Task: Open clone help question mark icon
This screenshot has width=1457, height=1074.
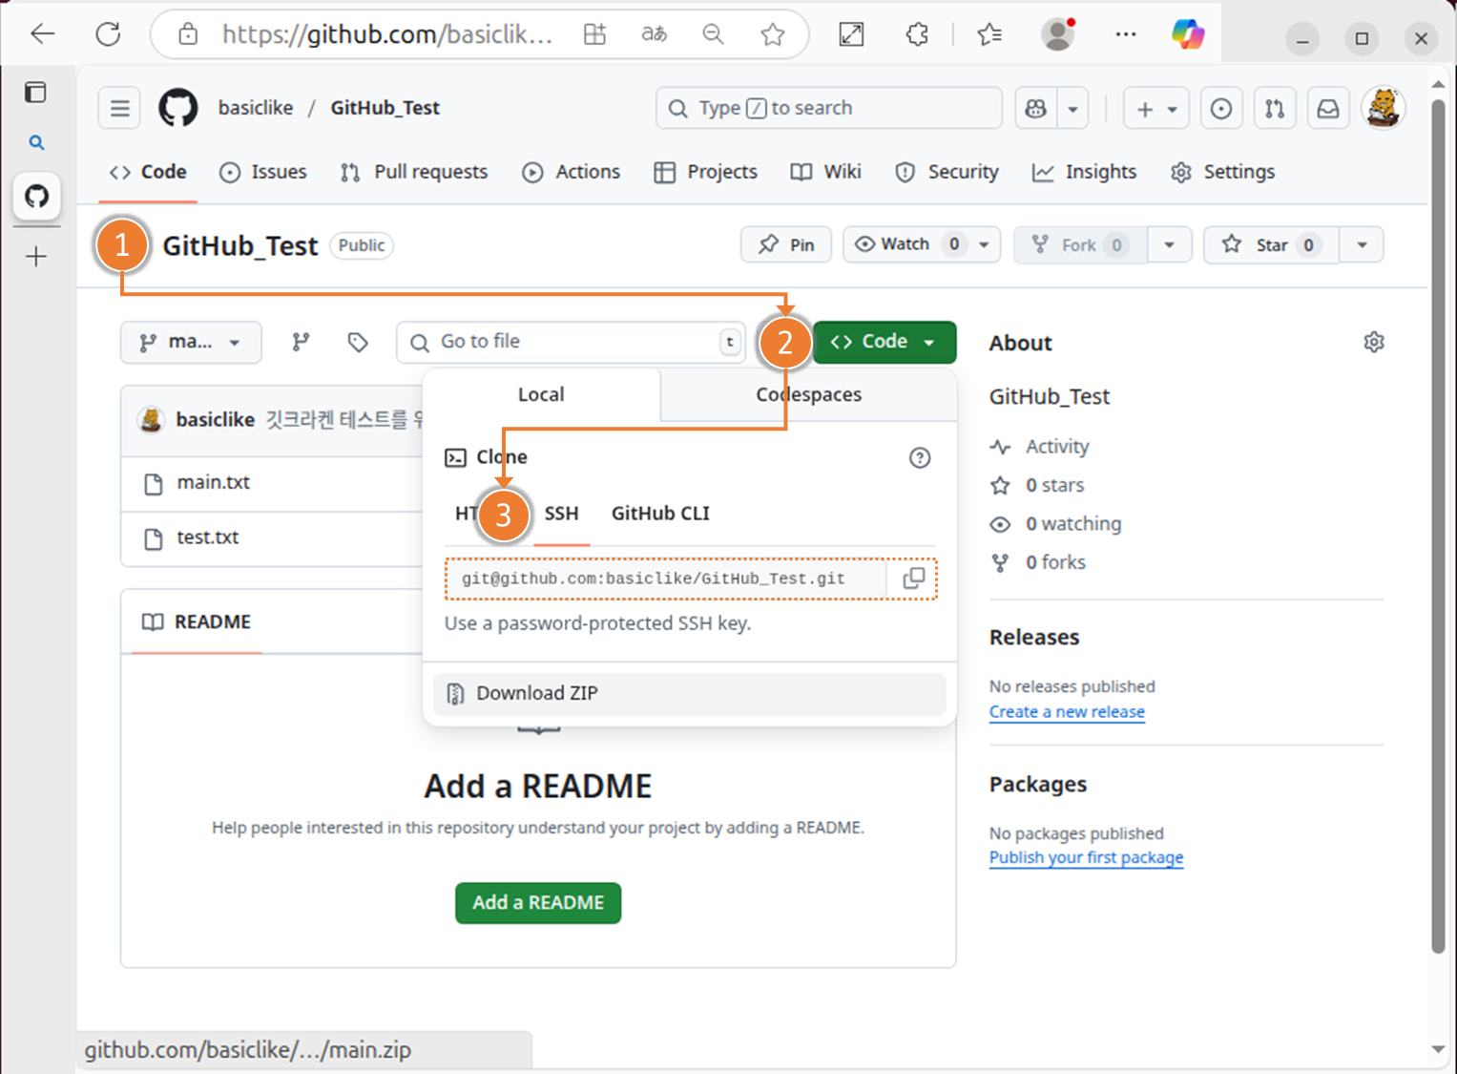Action: click(920, 458)
